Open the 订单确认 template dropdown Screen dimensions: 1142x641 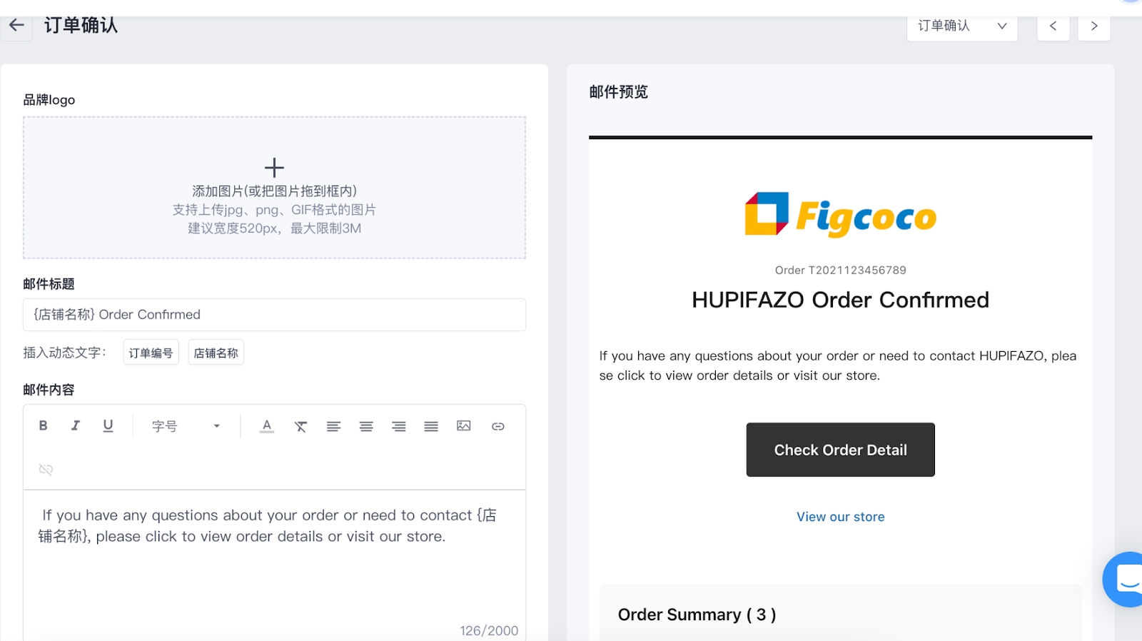(961, 26)
